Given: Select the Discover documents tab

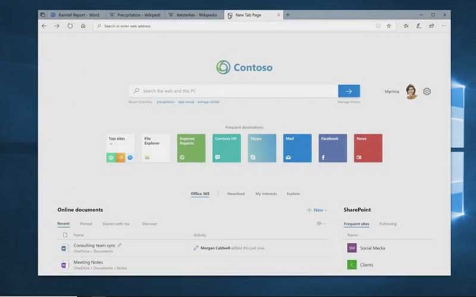Looking at the screenshot, I should click(x=149, y=224).
